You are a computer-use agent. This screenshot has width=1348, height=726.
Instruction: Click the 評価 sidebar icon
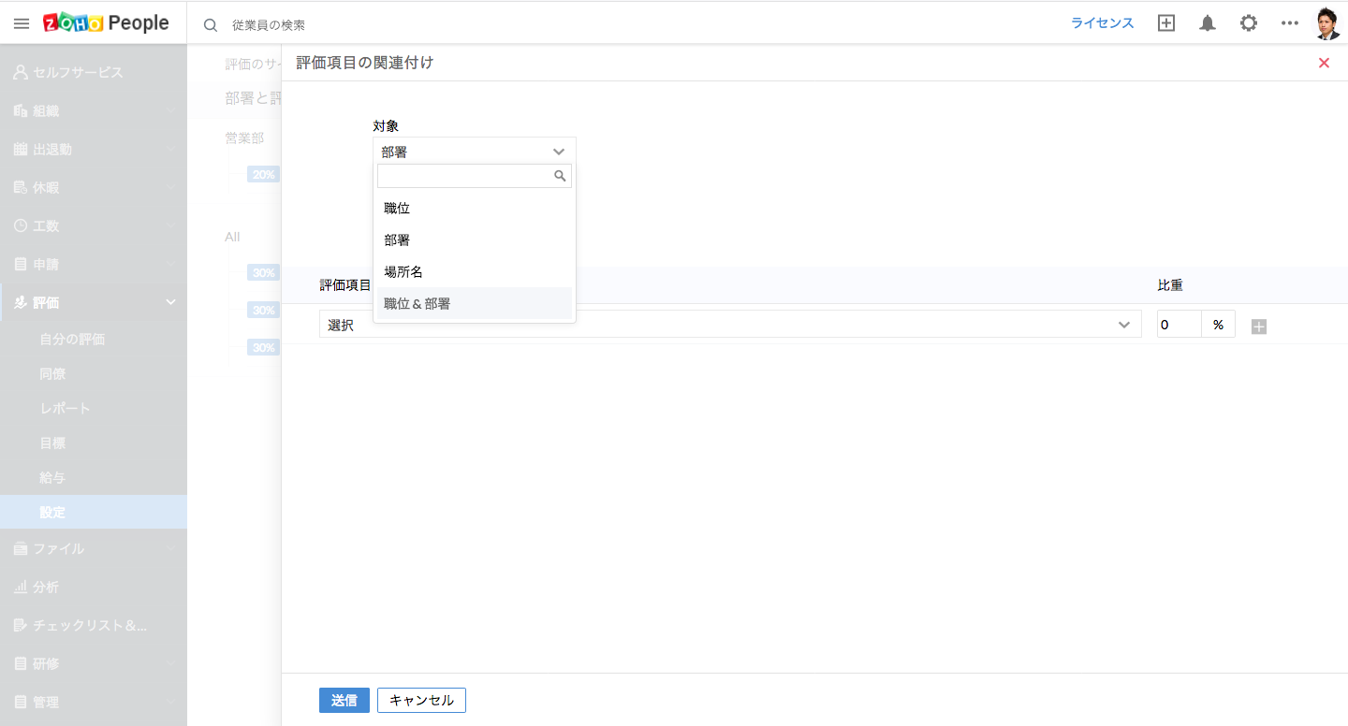click(21, 302)
